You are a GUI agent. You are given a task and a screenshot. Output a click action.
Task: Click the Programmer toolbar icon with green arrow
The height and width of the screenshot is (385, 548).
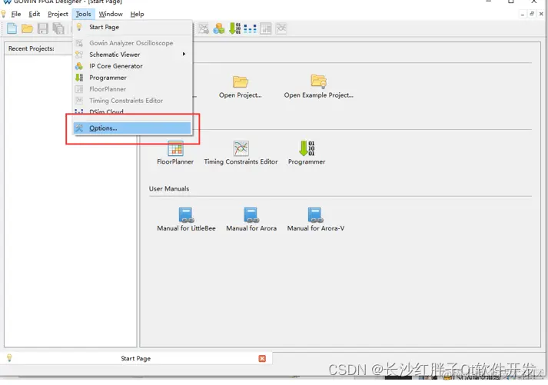(x=234, y=28)
